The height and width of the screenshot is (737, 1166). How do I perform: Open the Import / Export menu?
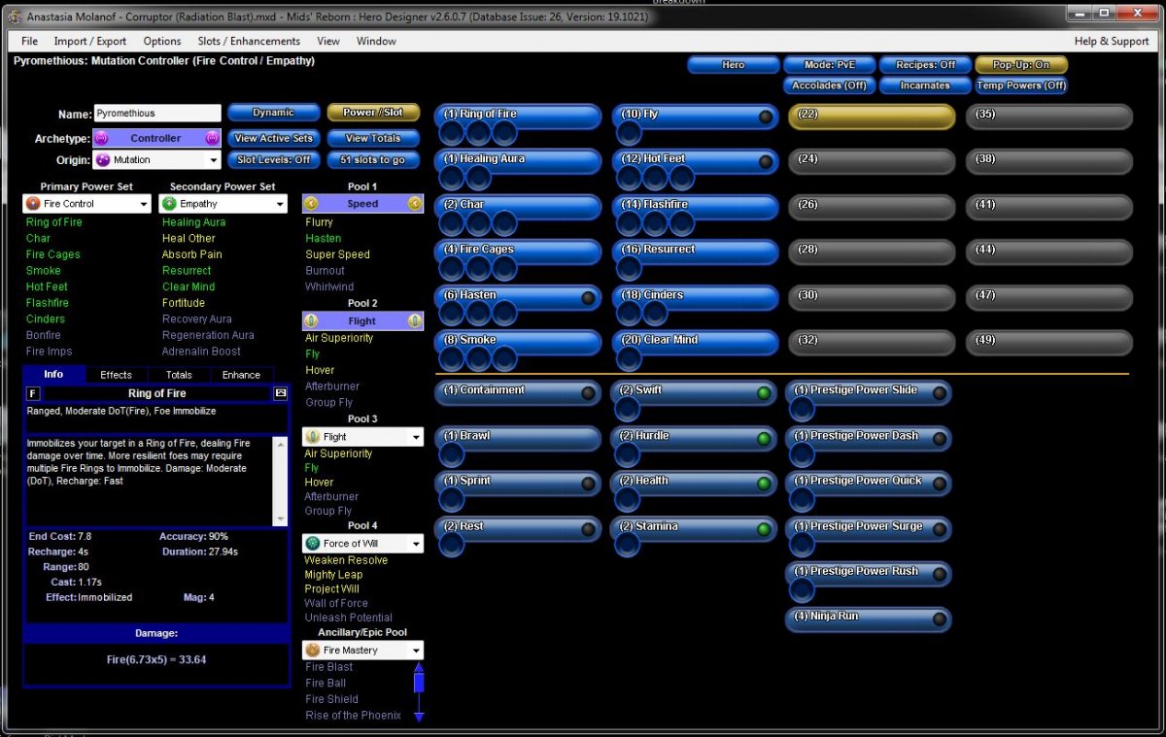[x=90, y=41]
